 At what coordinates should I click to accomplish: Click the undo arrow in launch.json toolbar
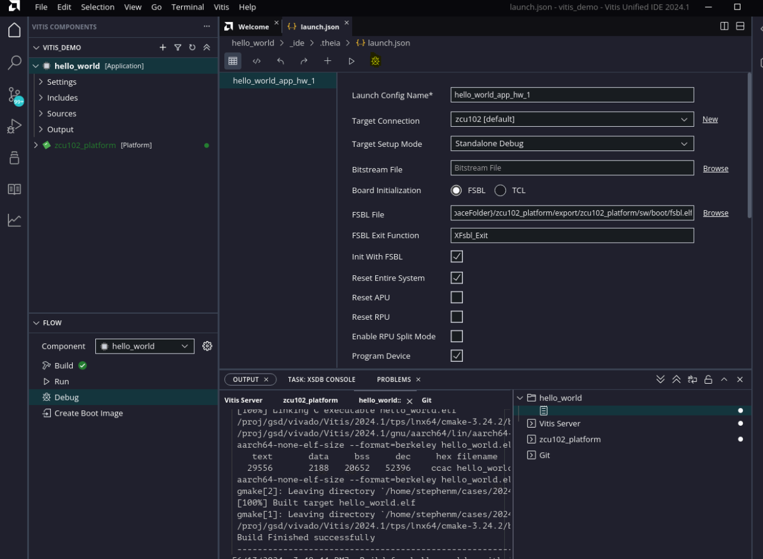coord(281,61)
